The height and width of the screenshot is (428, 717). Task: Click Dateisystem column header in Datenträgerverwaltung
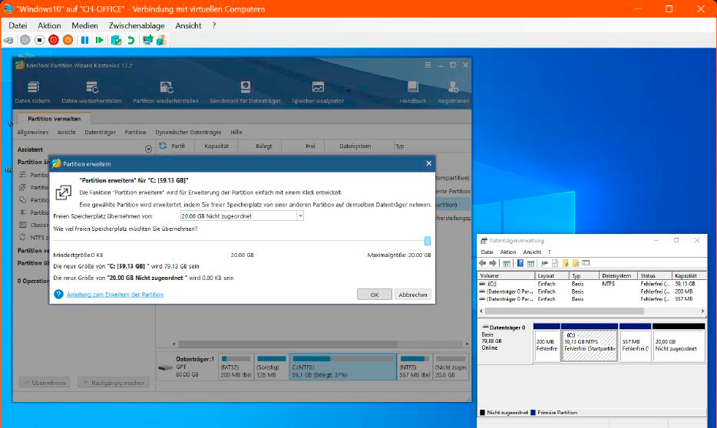click(616, 275)
